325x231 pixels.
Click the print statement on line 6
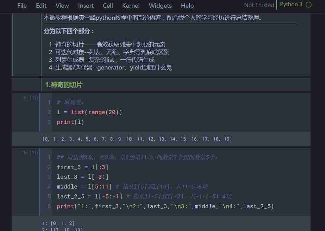tap(165, 206)
